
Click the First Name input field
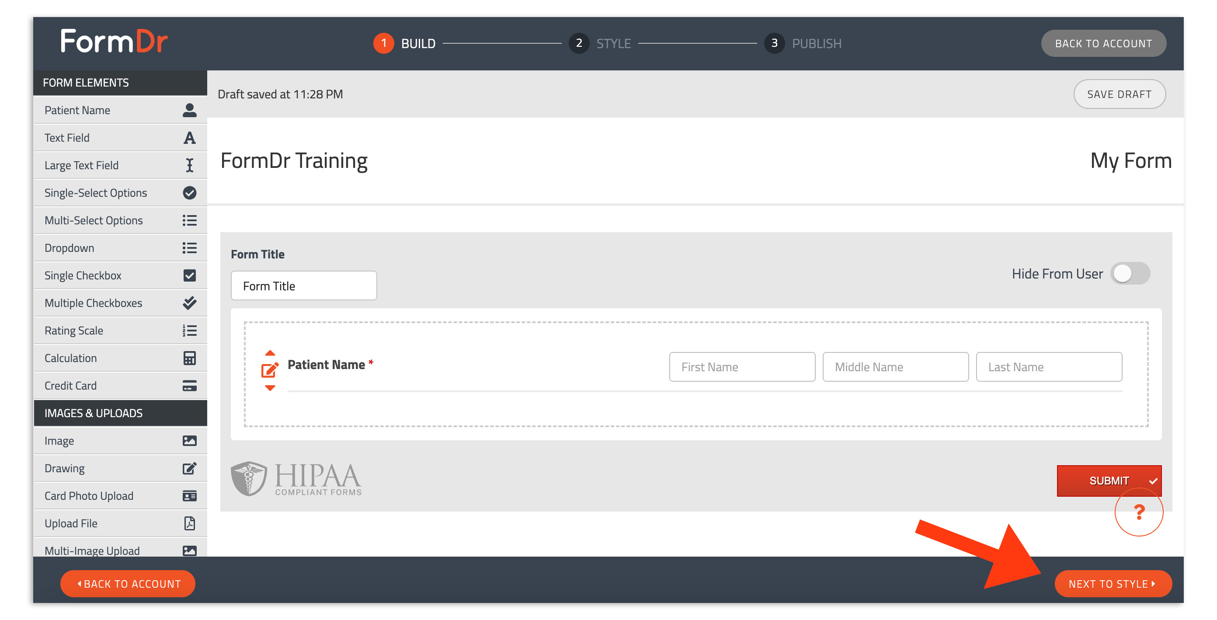pos(742,367)
